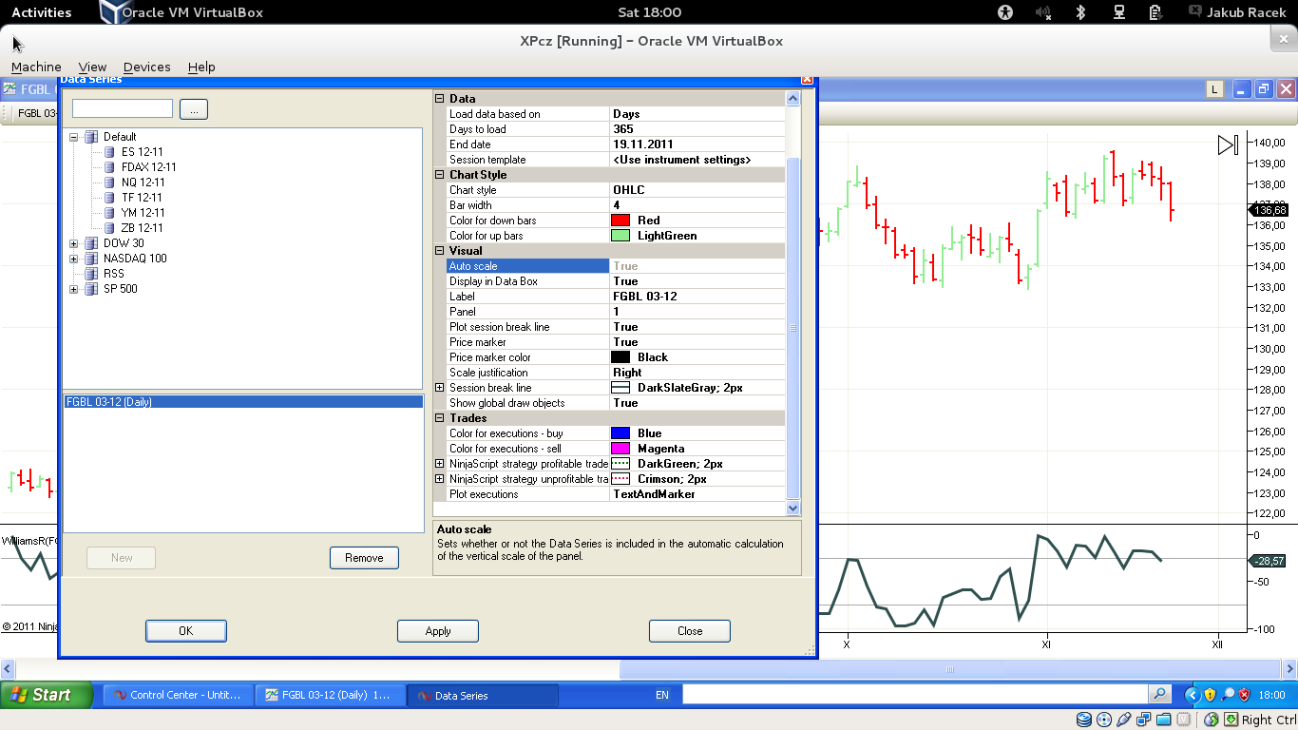Select FGBL 03-12 (Daily) in the series list

click(242, 402)
